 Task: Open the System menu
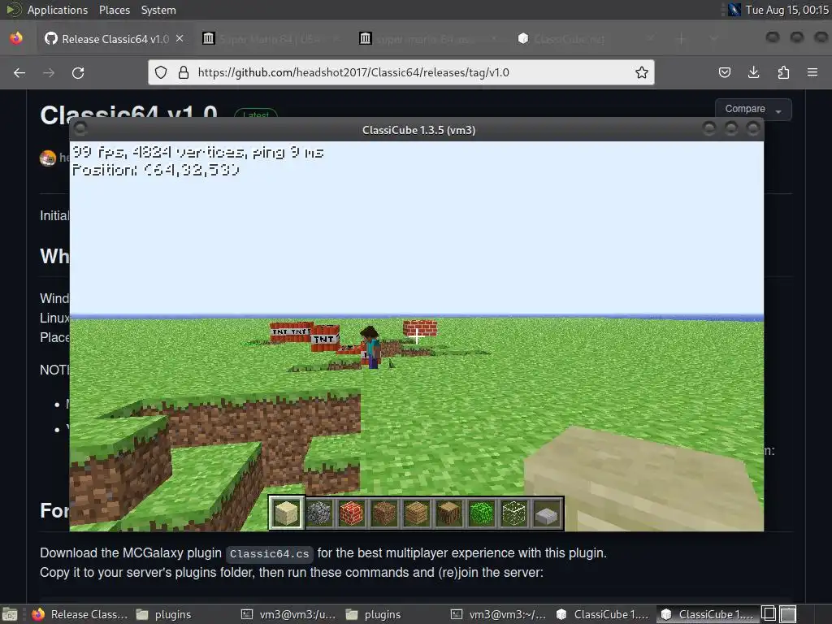click(x=158, y=10)
